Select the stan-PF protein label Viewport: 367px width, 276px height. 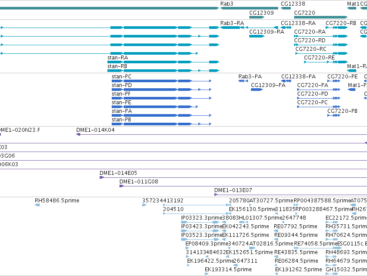tap(121, 94)
